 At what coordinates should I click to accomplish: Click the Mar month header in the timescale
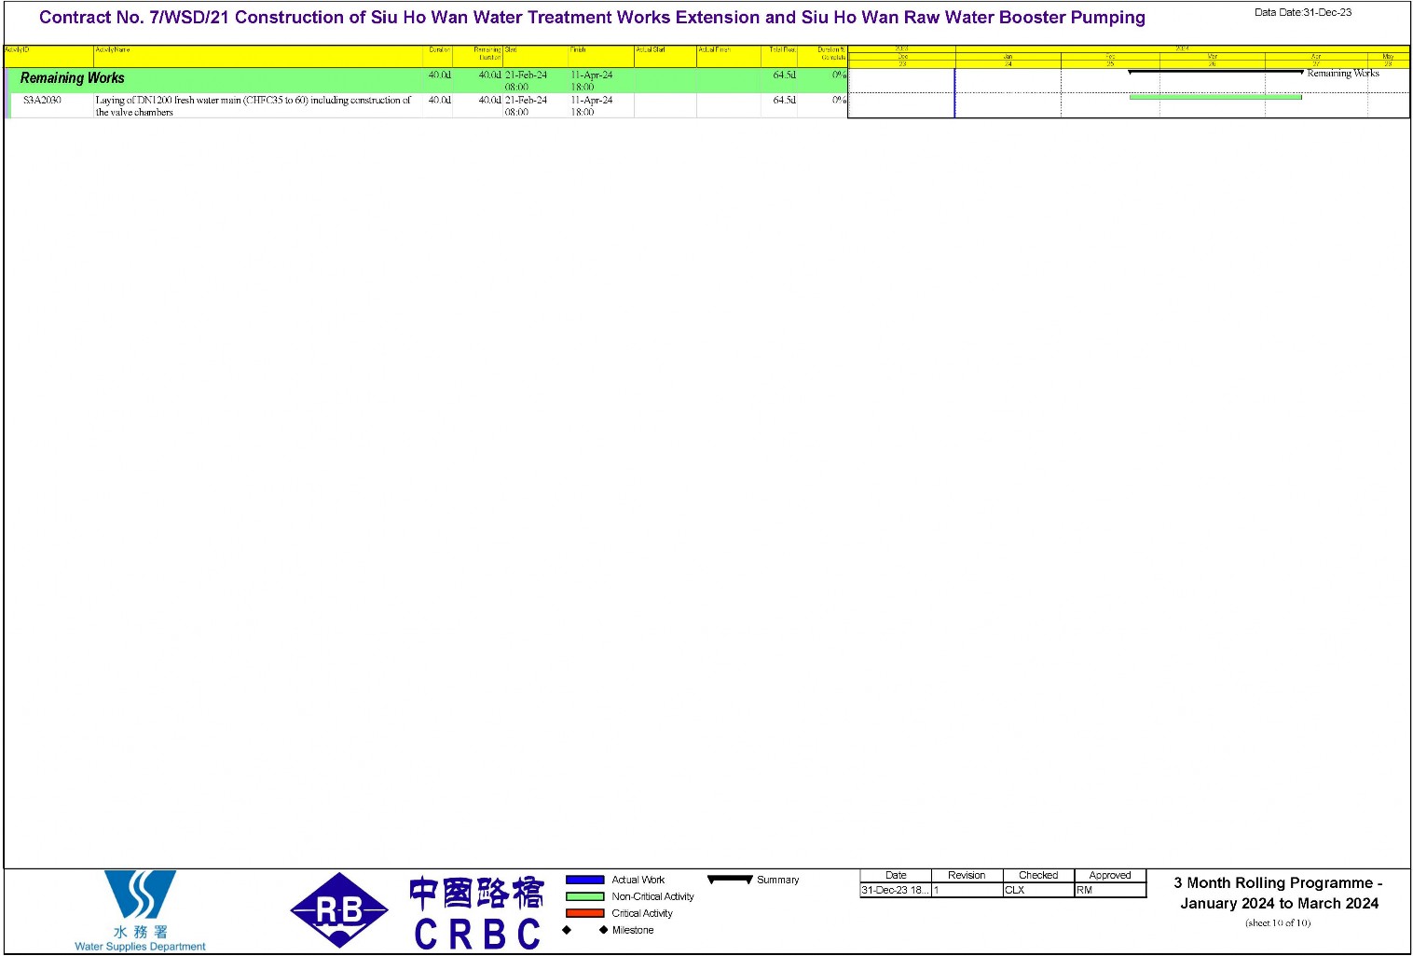coord(1212,56)
